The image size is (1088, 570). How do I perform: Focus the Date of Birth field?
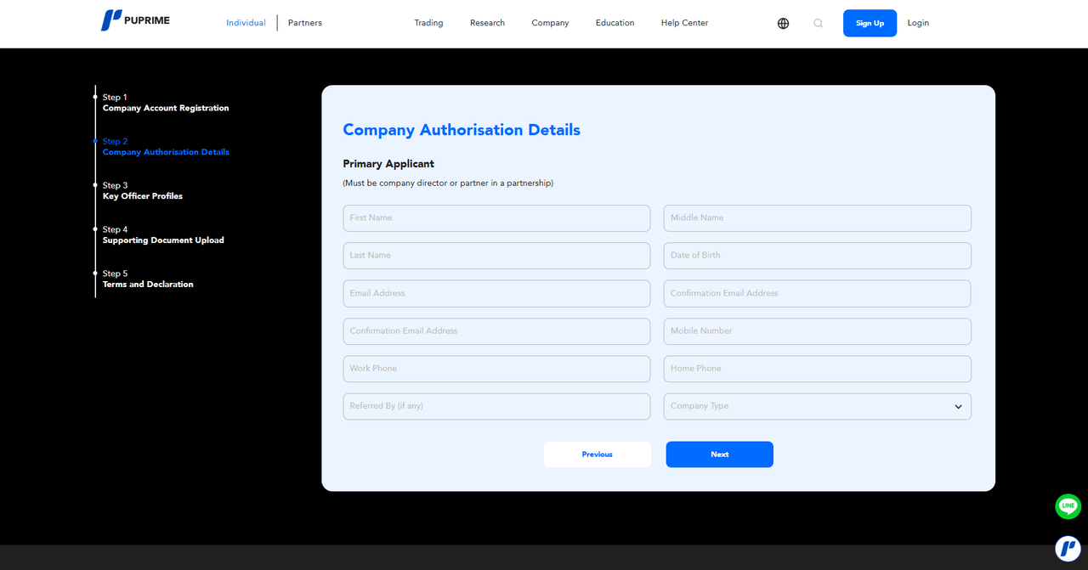click(x=817, y=256)
